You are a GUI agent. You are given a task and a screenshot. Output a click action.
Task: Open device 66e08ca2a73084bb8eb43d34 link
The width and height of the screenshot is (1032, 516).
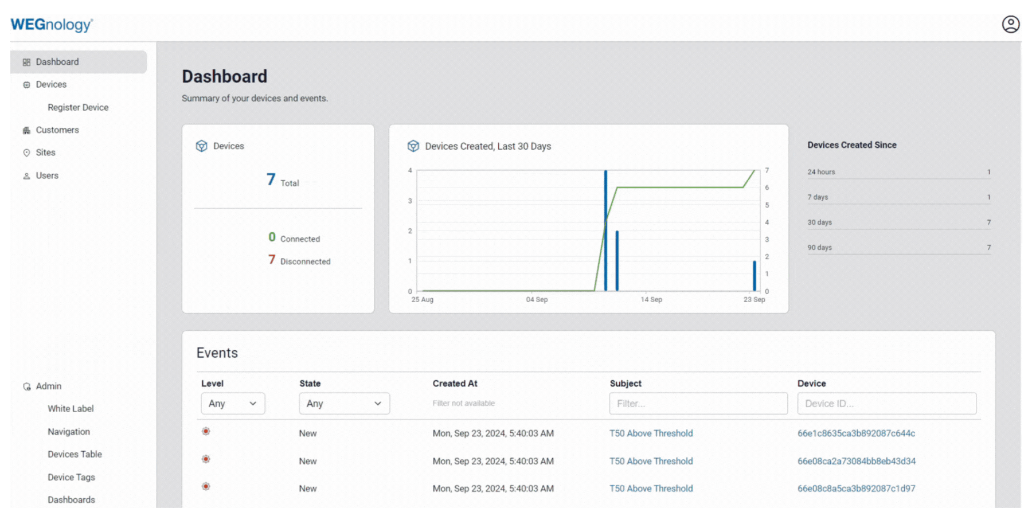tap(856, 461)
